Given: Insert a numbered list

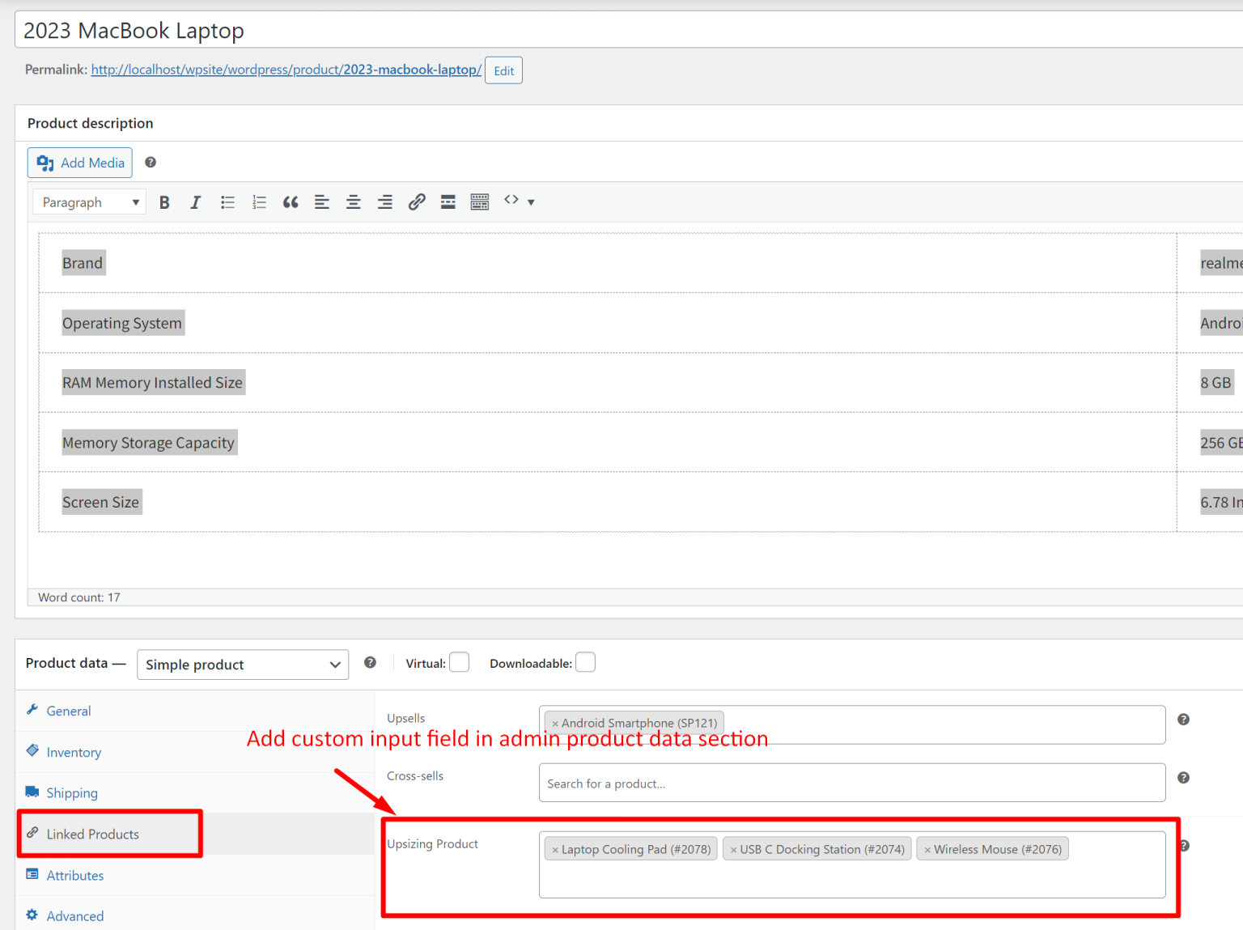Looking at the screenshot, I should pos(259,202).
